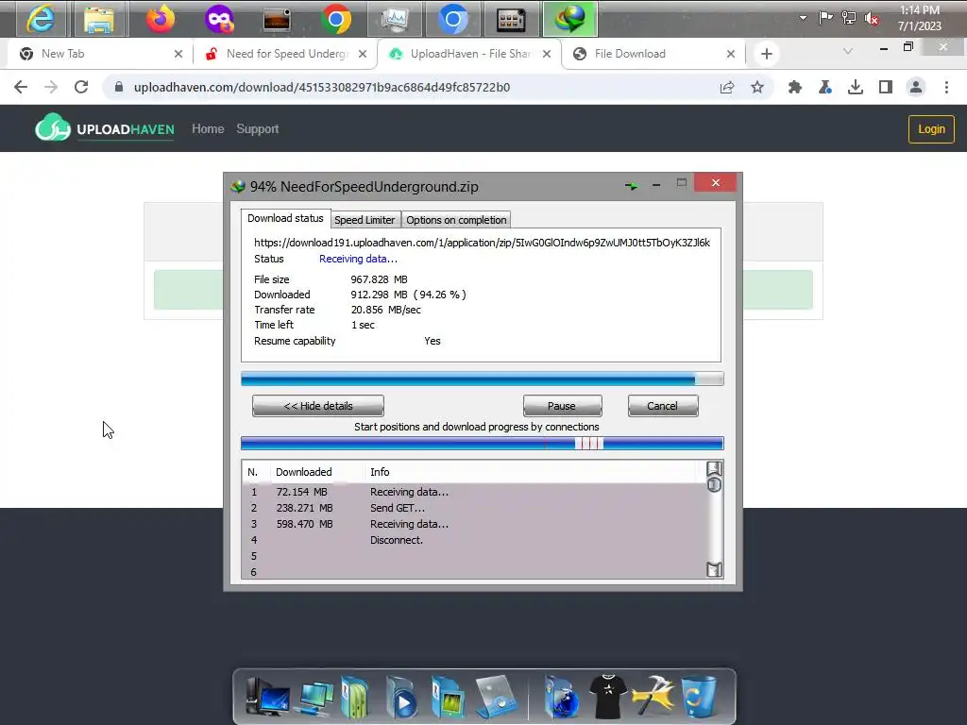Screen dimensions: 967x725
Task: Click Hide details button
Action: tap(318, 406)
